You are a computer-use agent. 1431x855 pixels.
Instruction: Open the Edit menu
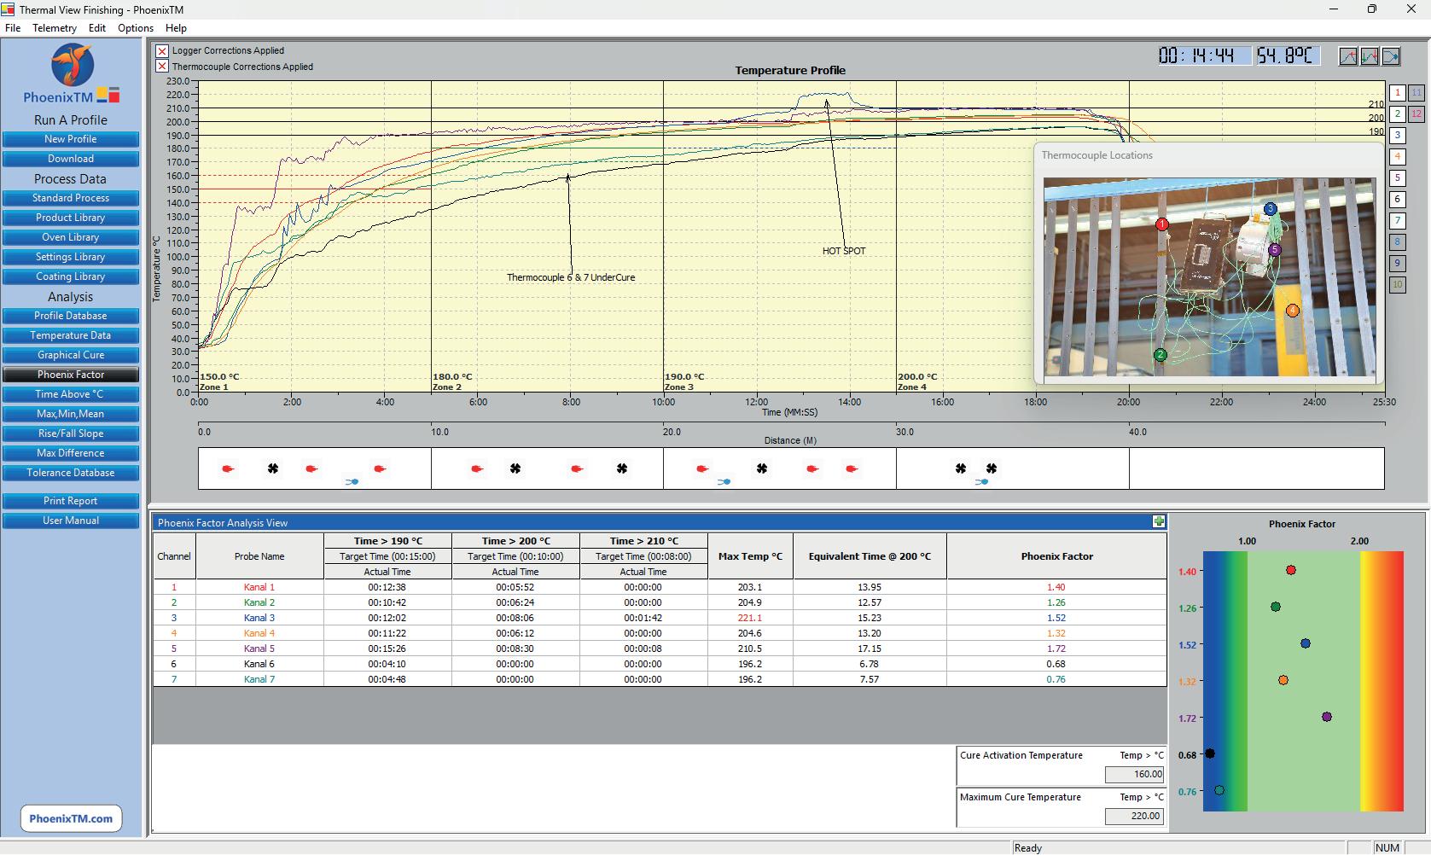coord(97,28)
